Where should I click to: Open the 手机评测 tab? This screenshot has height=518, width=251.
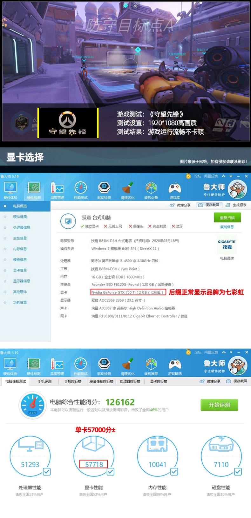(x=44, y=381)
